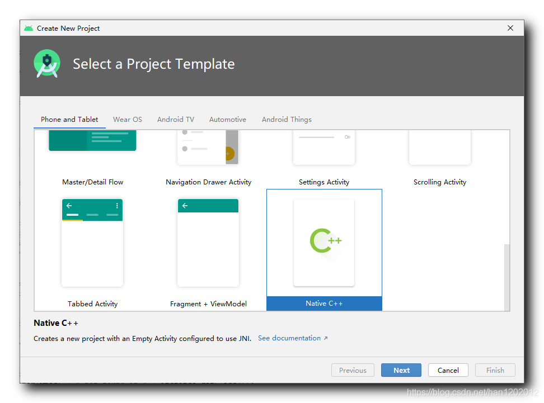Click the overflow dots in Tabbed Activity preview
Viewport: 544px width, 403px height.
117,206
